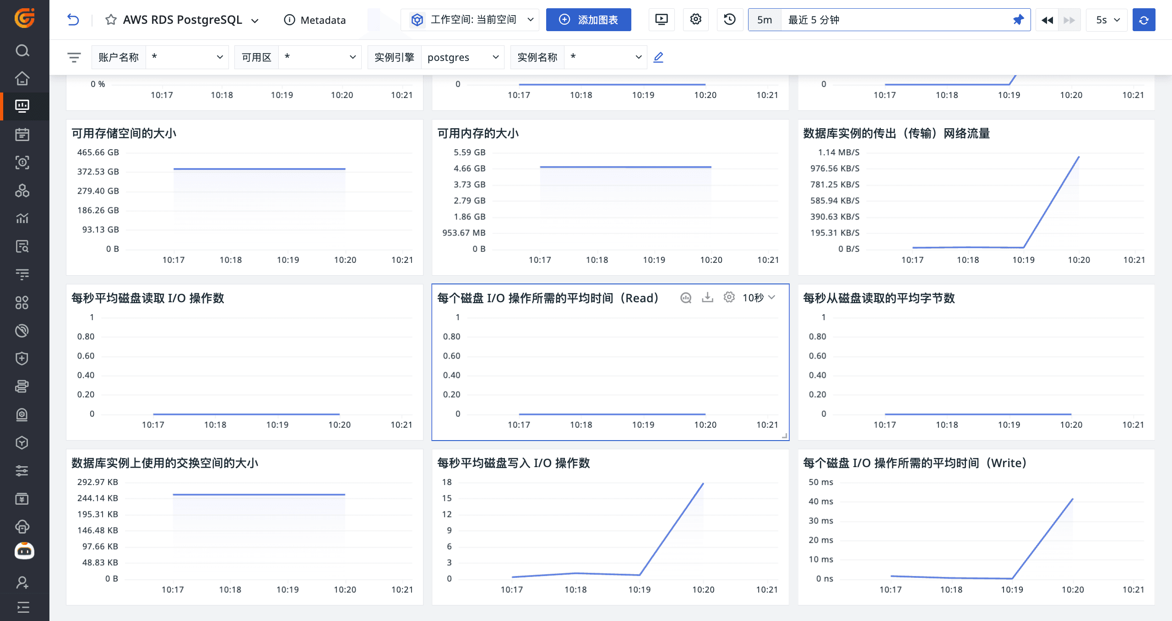Toggle the filter bar icon

pos(74,57)
